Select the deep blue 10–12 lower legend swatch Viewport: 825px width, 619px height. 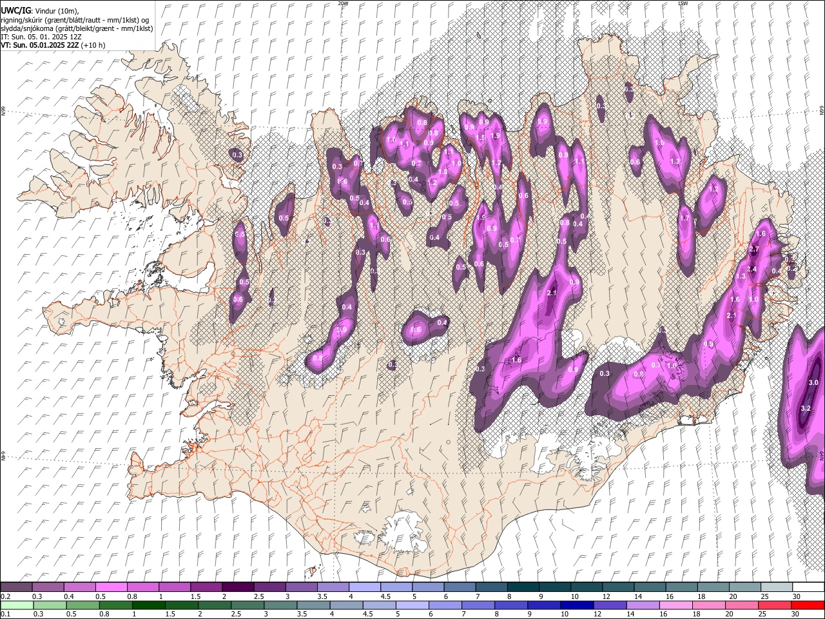[x=577, y=605]
